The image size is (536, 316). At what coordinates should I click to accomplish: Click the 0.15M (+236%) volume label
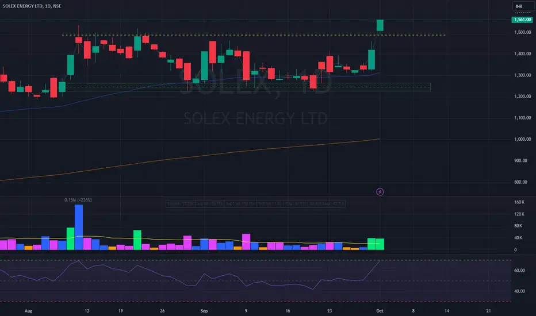click(x=78, y=200)
